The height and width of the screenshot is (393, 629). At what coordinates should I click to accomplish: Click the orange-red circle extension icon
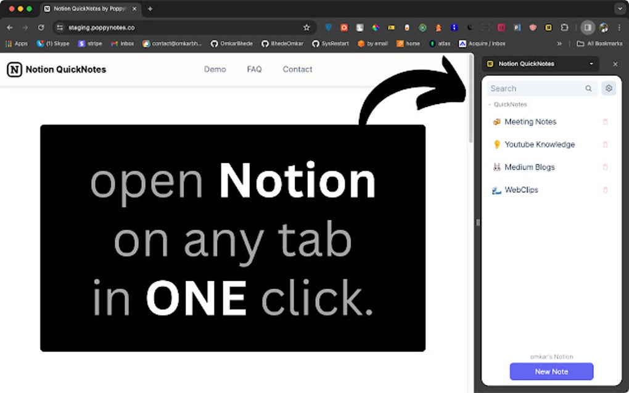(x=343, y=27)
